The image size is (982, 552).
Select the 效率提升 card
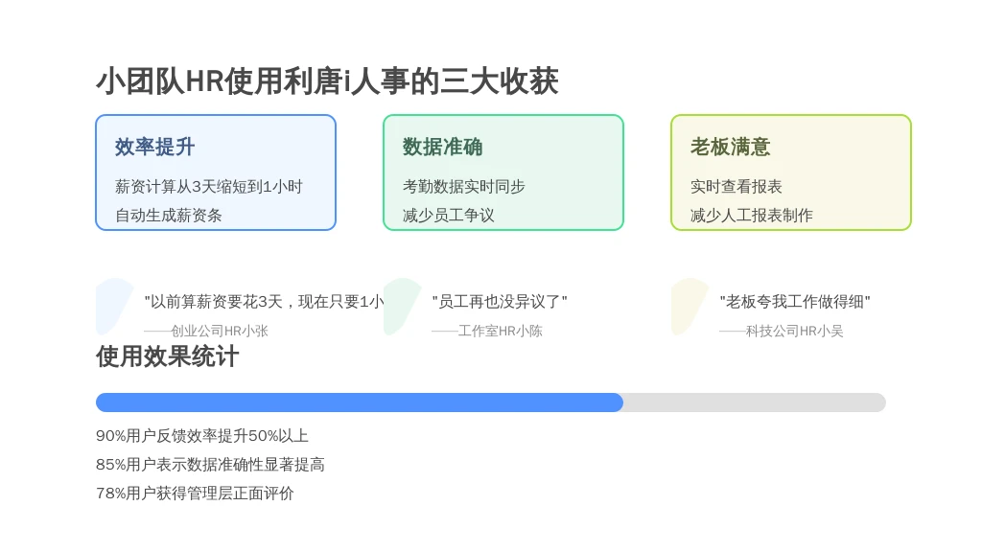pos(216,172)
